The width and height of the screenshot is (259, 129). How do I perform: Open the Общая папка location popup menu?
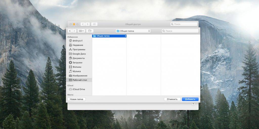click(133, 31)
